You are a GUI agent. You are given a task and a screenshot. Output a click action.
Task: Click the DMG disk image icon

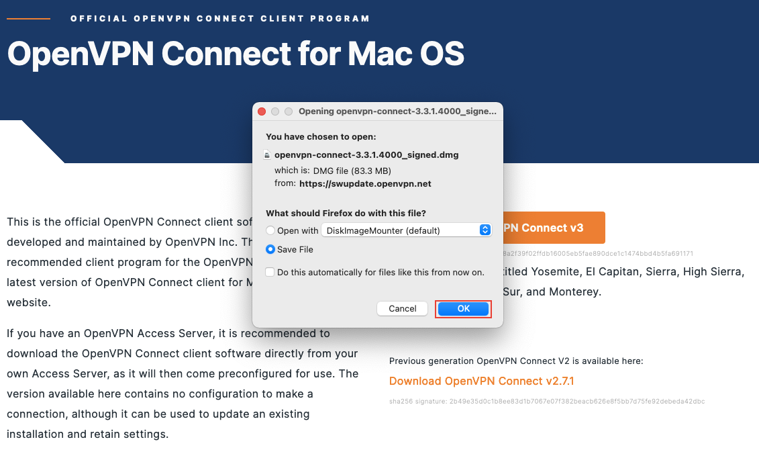(x=268, y=154)
